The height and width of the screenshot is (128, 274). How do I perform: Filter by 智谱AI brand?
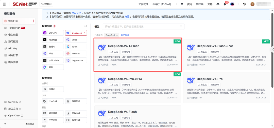tap(53, 47)
